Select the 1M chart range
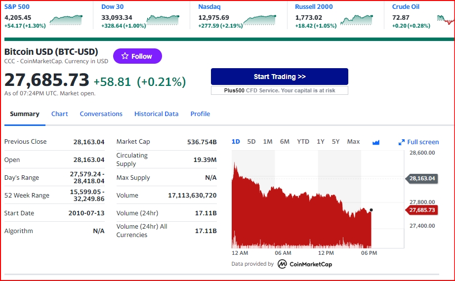 pyautogui.click(x=268, y=142)
